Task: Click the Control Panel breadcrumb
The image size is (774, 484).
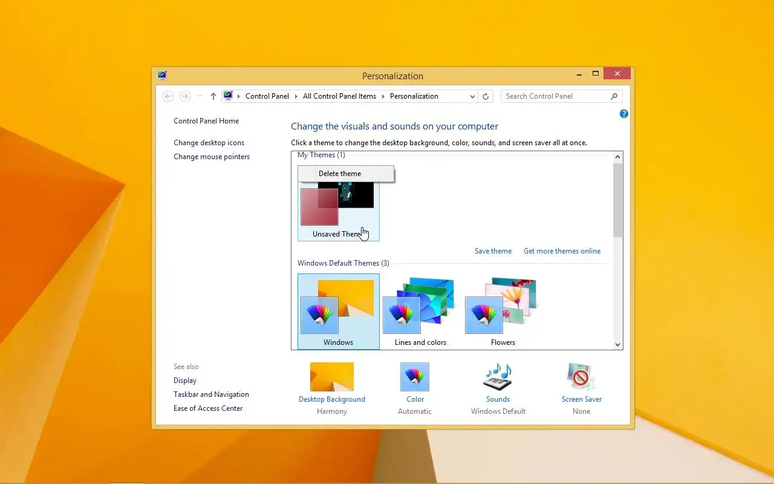Action: 267,96
